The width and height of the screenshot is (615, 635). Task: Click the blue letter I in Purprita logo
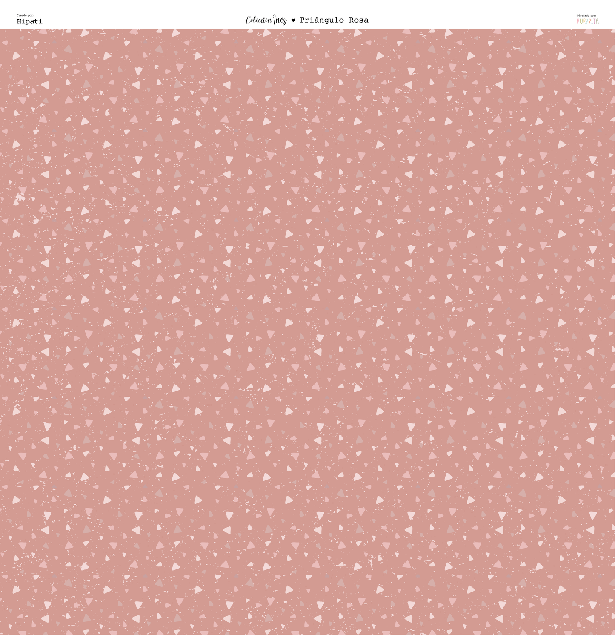(592, 21)
